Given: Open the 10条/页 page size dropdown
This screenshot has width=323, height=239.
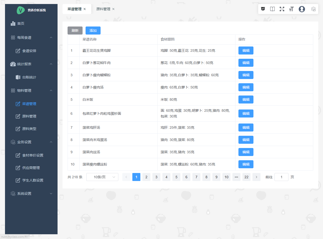Looking at the screenshot, I should pyautogui.click(x=102, y=177).
